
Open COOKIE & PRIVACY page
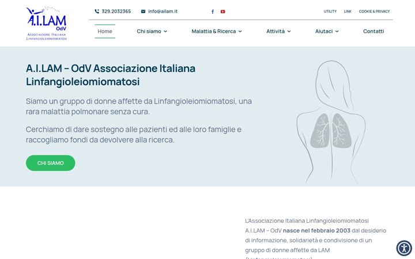point(374,12)
